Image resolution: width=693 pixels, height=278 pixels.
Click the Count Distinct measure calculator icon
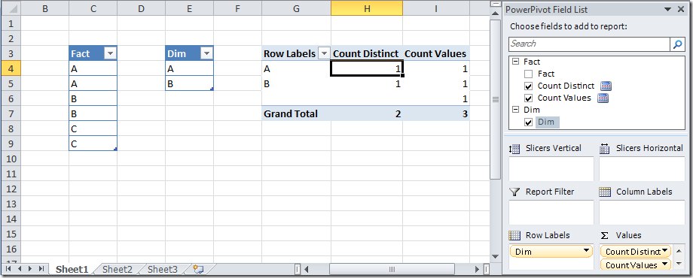pyautogui.click(x=606, y=86)
